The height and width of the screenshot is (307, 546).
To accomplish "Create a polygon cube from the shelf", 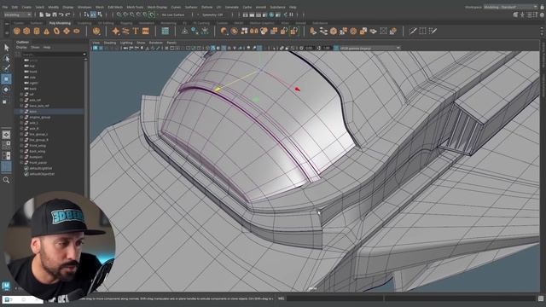I will [26, 32].
